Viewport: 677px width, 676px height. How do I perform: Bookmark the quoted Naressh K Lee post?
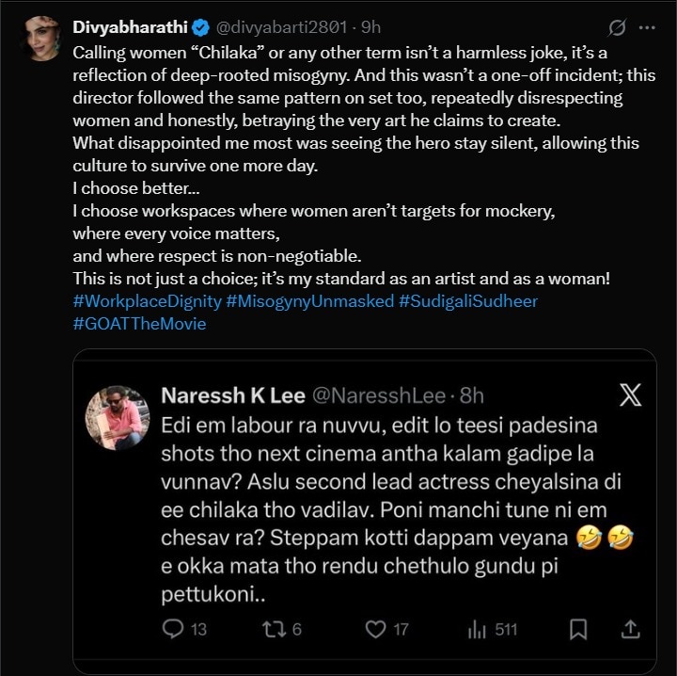click(578, 628)
